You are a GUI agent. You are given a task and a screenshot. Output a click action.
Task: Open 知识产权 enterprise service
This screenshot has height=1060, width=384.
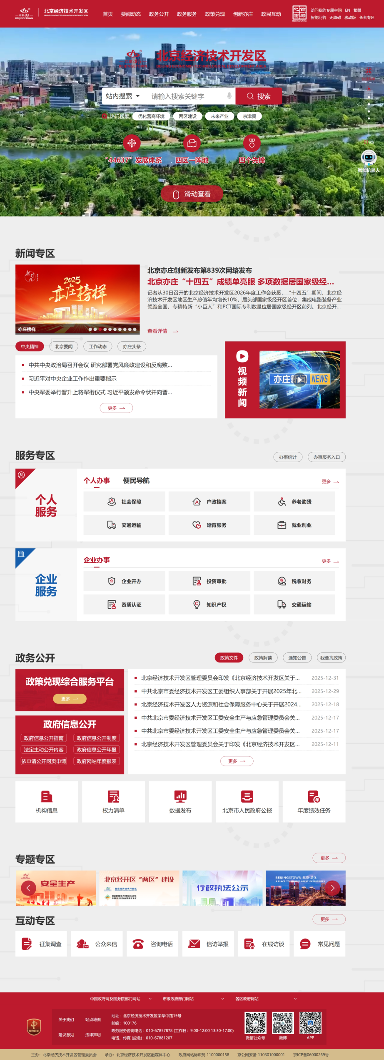point(209,604)
